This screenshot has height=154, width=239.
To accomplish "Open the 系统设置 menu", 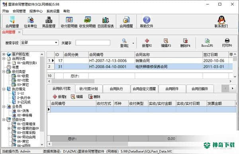I will coord(53,11).
